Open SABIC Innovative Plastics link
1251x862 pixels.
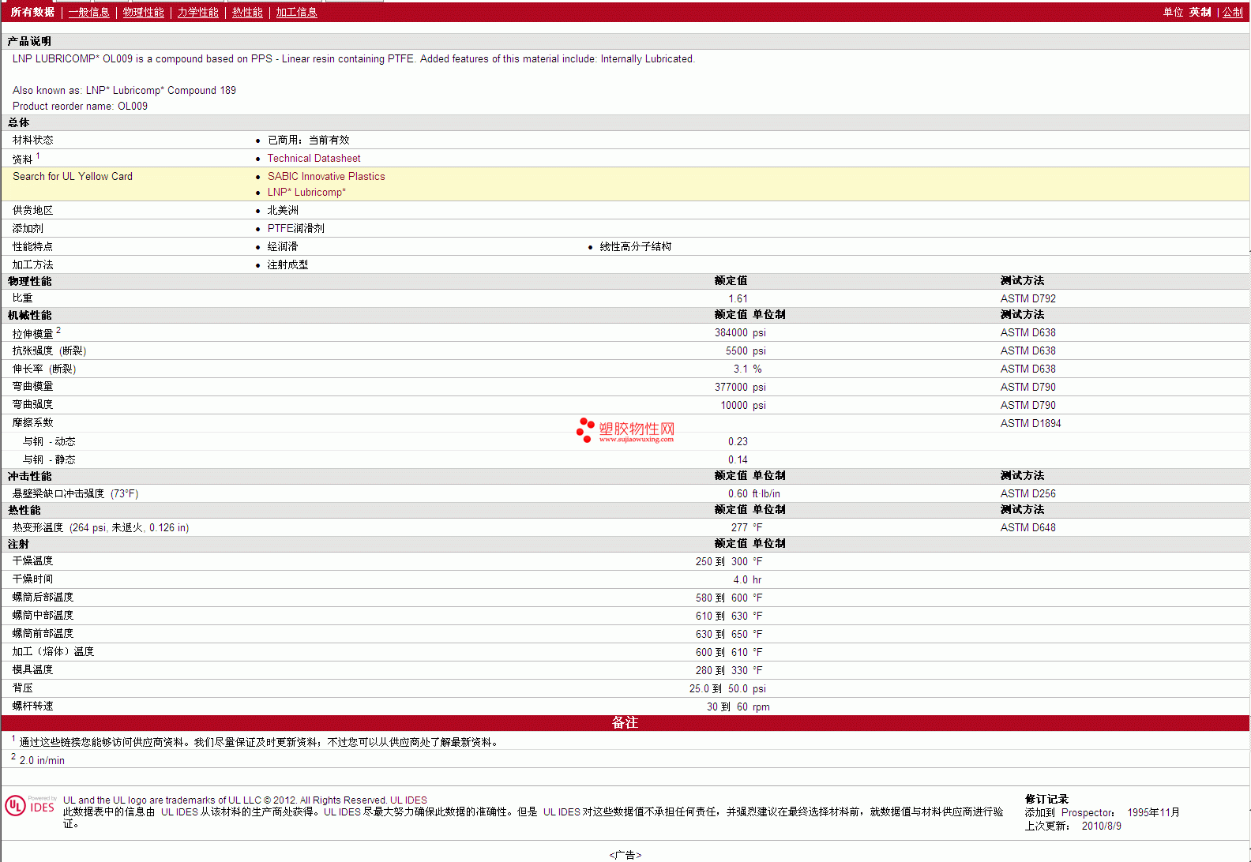326,176
